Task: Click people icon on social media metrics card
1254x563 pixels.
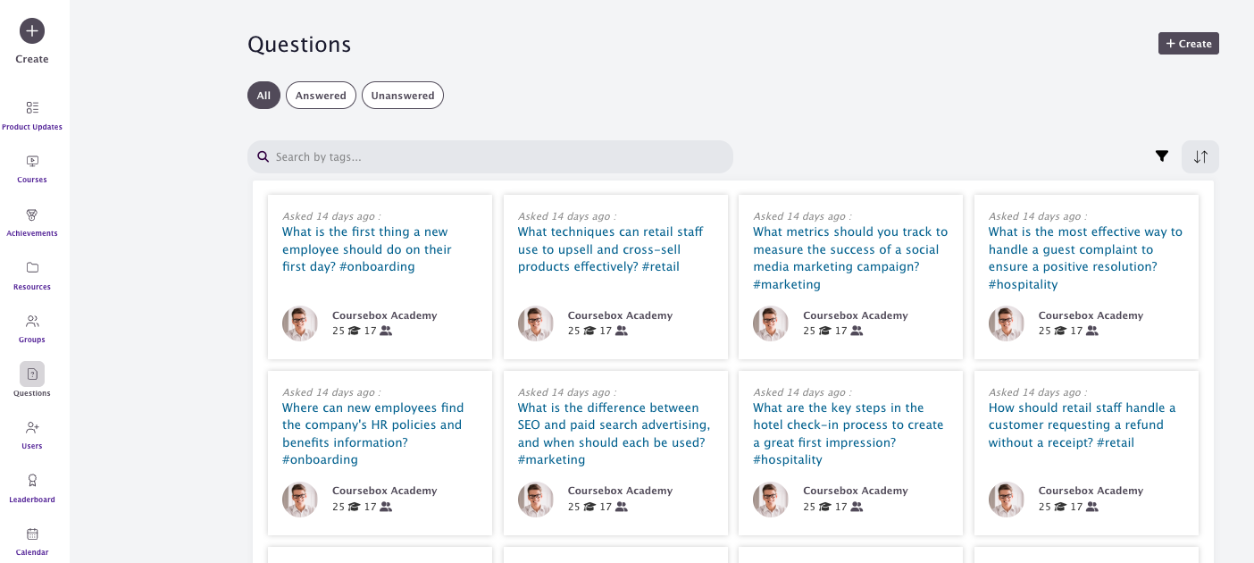Action: (x=857, y=331)
